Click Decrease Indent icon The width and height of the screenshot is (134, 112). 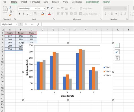[71, 14]
